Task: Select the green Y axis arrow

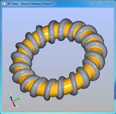Action: click(16, 100)
